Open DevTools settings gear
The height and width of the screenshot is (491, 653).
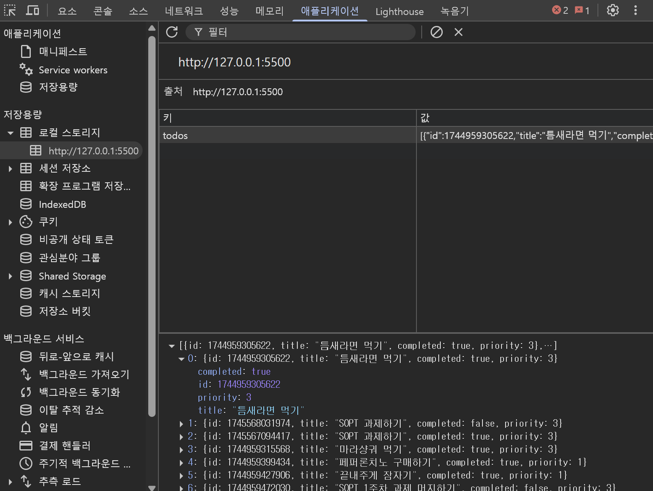613,11
